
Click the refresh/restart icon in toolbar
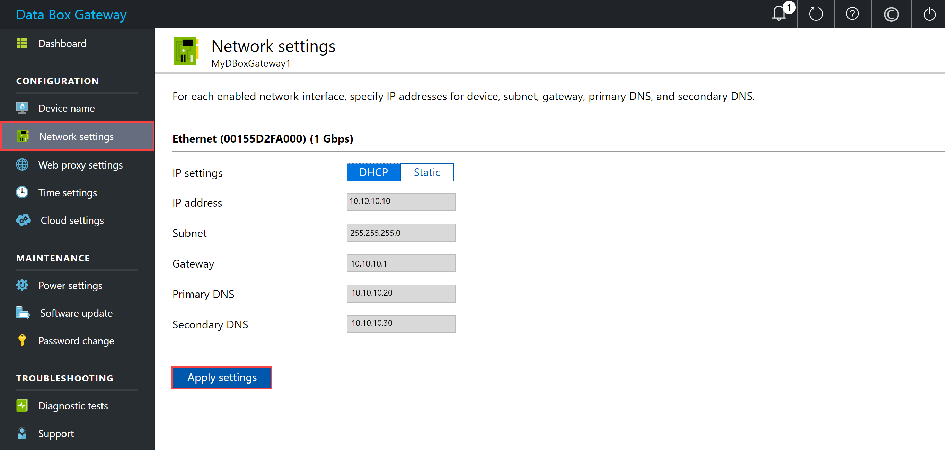(x=815, y=14)
